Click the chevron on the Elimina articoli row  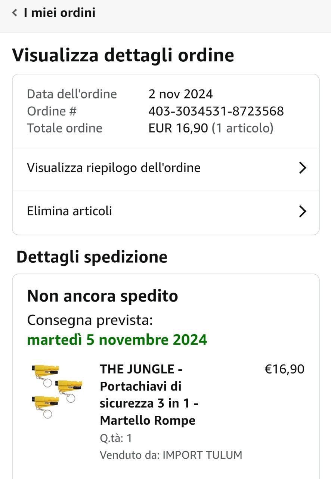pyautogui.click(x=303, y=212)
